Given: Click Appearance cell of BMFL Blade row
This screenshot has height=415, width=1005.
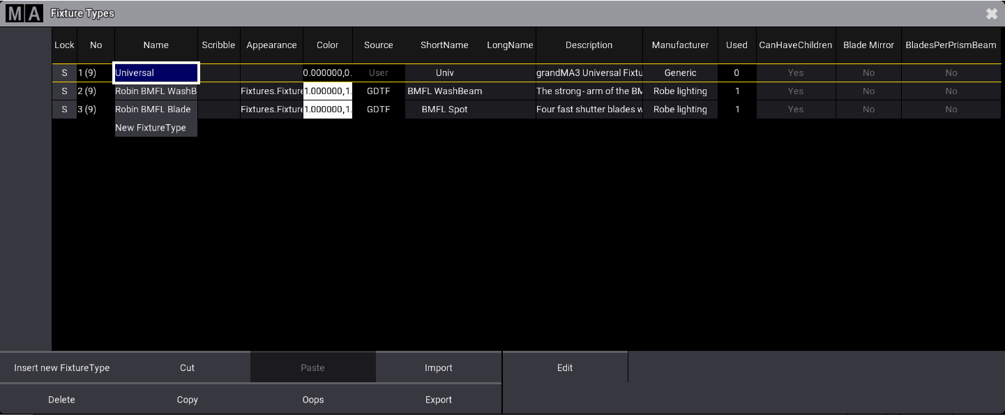Looking at the screenshot, I should click(271, 110).
